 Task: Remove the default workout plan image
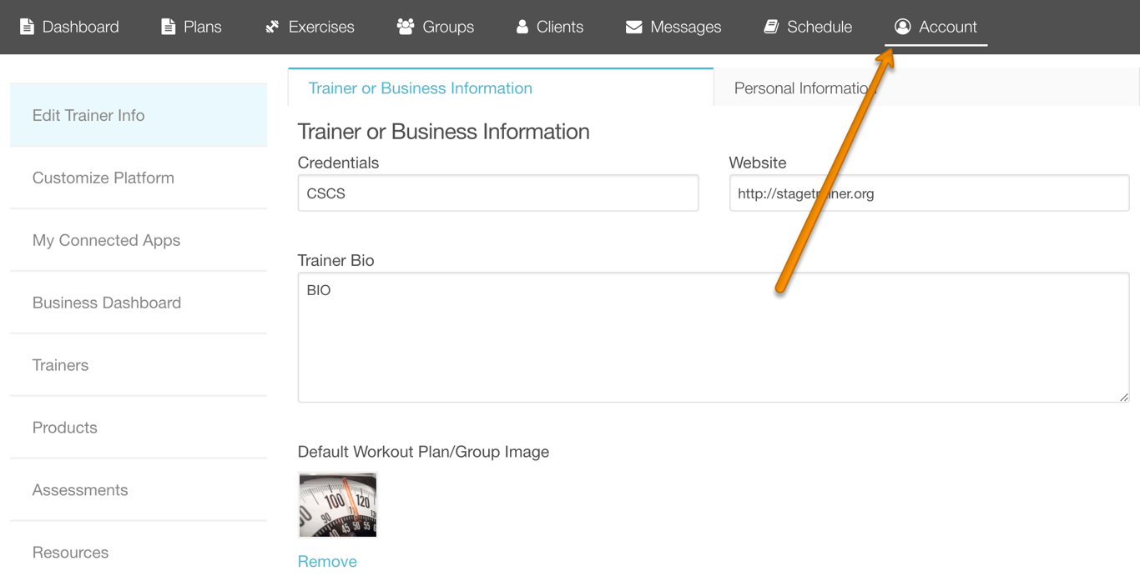[x=327, y=561]
